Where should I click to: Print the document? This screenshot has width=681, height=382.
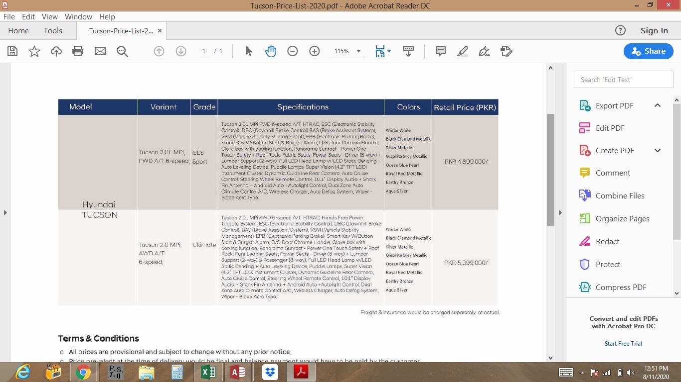[x=78, y=51]
